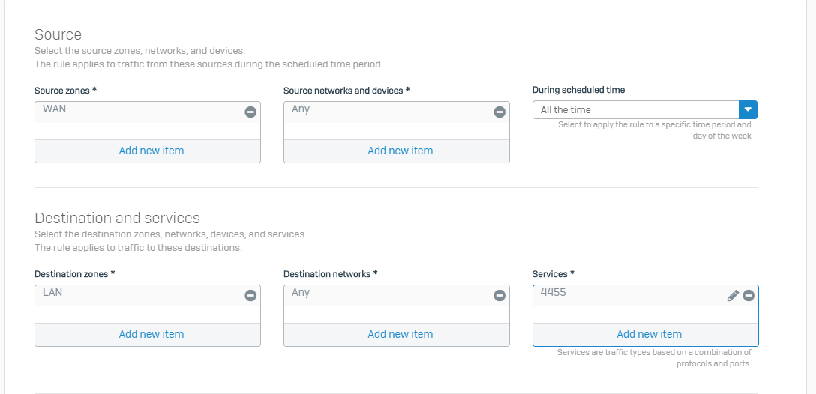Add new item to Services
Viewport: 816px width, 394px height.
tap(649, 334)
